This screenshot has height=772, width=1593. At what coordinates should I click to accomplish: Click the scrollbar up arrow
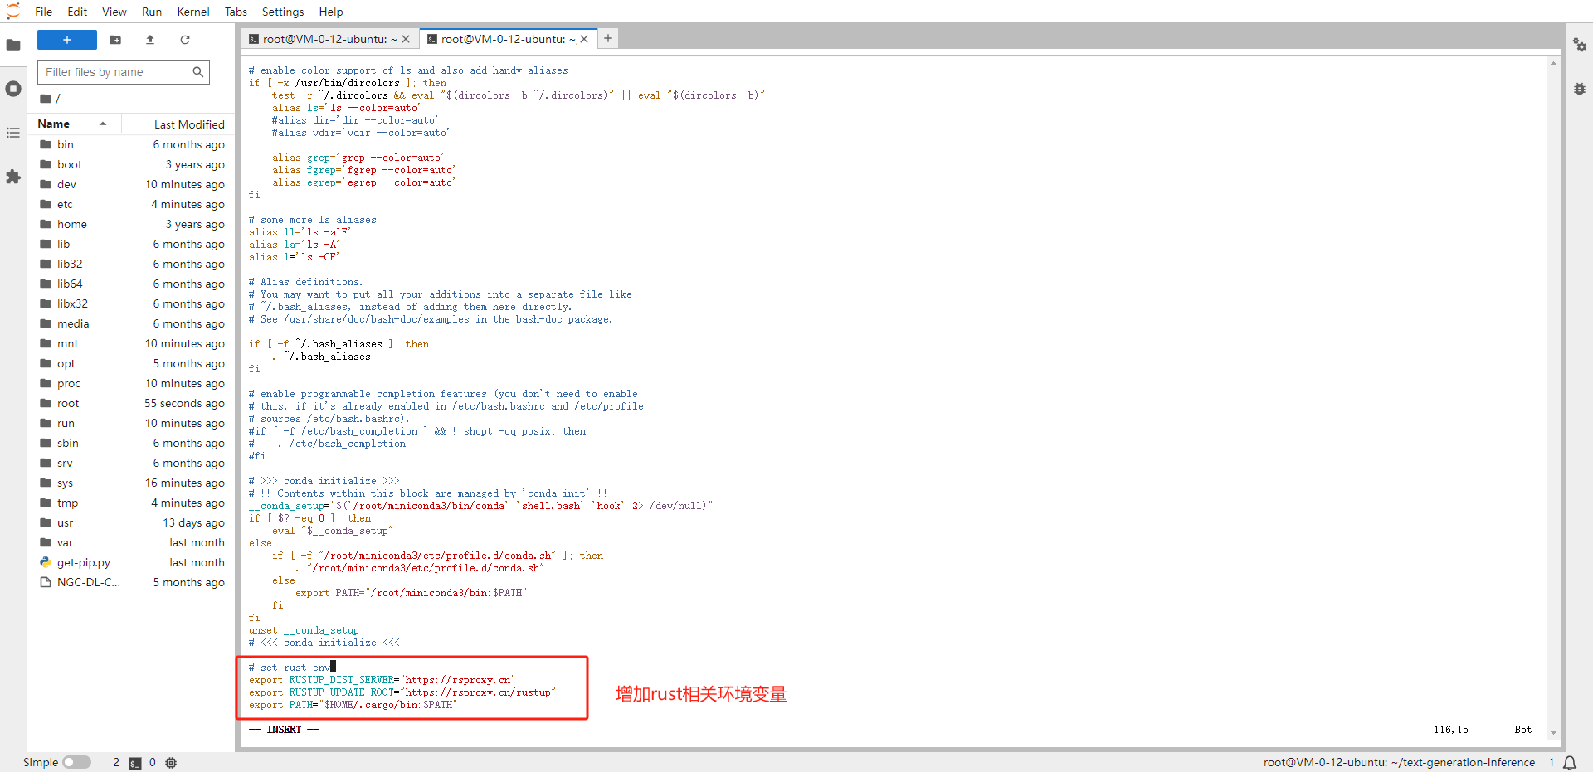click(1553, 62)
